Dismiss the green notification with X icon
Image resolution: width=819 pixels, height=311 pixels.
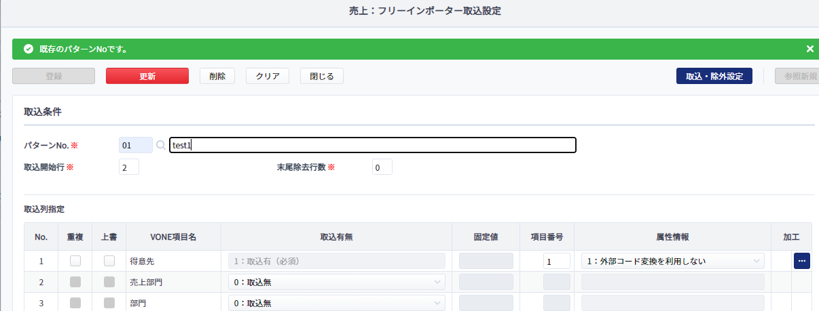(809, 49)
